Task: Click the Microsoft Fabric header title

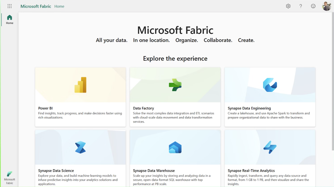Action: pos(36,6)
